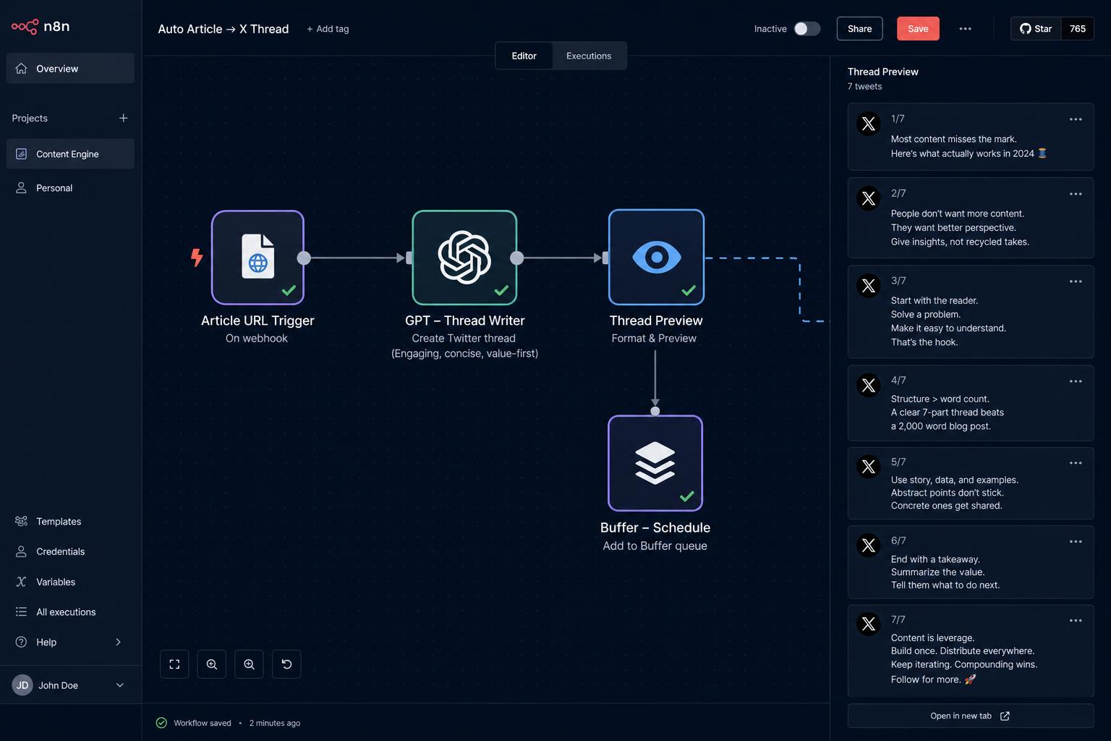
Task: Open options menu for tweet 7/7
Action: pyautogui.click(x=1076, y=621)
